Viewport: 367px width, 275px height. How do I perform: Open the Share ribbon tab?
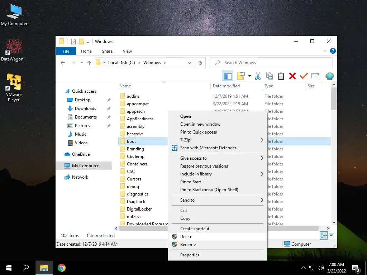[x=107, y=51]
